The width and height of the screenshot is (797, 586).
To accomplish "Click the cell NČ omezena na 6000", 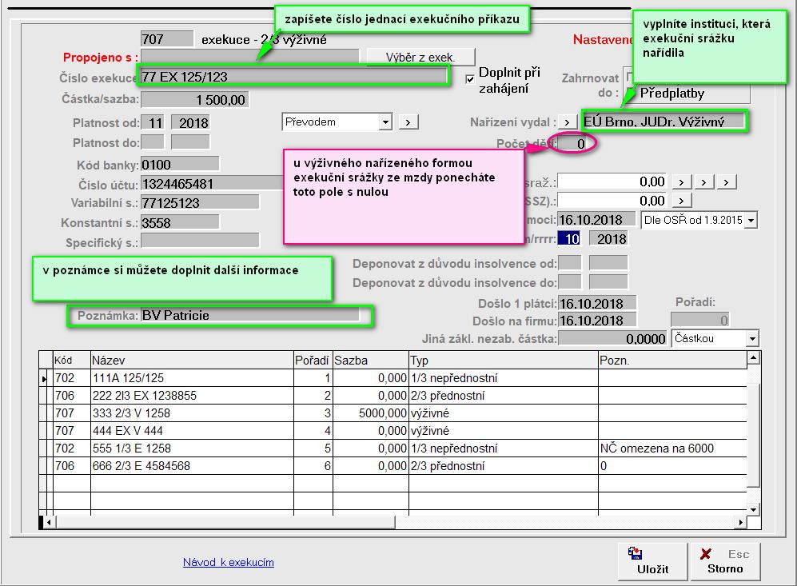I will tap(672, 448).
